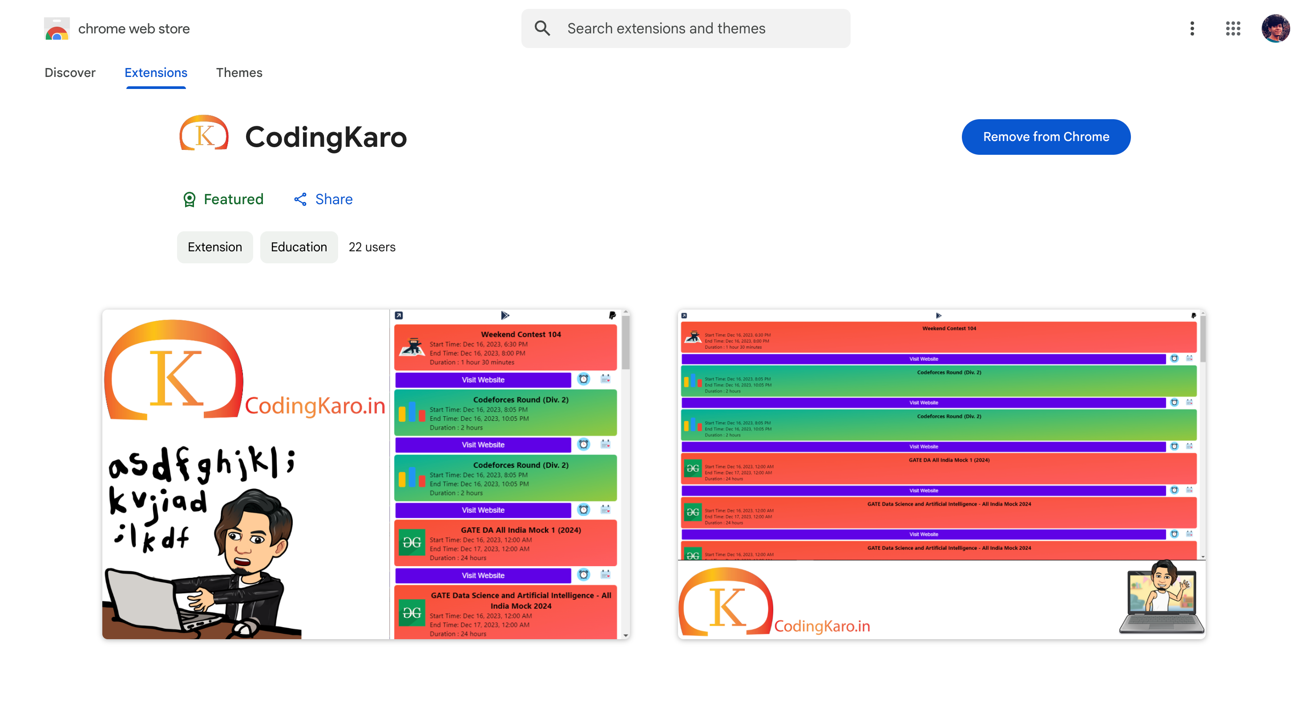The image size is (1308, 709).
Task: Click the CodingKaro extension logo
Action: (204, 134)
